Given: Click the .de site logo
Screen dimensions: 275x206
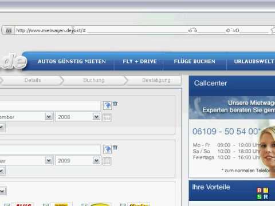Looking at the screenshot, I should [x=13, y=61].
